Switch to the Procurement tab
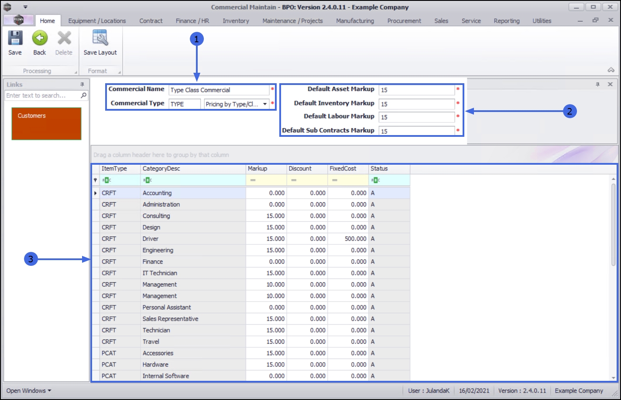The image size is (621, 400). click(x=404, y=21)
